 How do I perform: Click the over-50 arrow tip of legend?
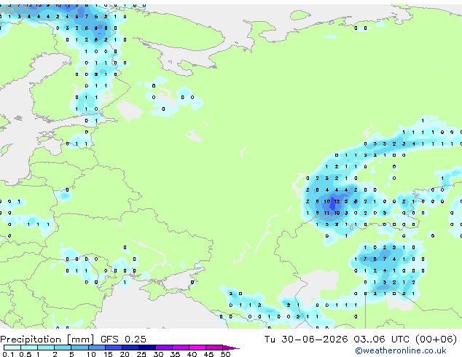231,348
